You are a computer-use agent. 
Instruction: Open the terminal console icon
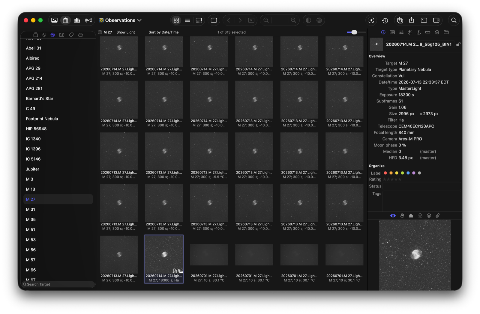click(424, 20)
